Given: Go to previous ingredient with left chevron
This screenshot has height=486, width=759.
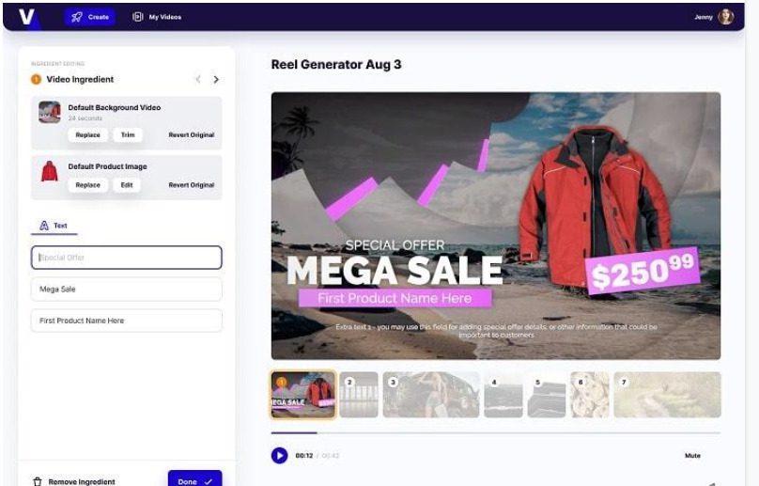Looking at the screenshot, I should click(x=197, y=80).
